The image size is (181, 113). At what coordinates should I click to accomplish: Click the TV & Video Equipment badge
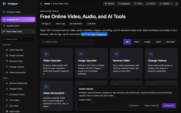[x=94, y=34]
